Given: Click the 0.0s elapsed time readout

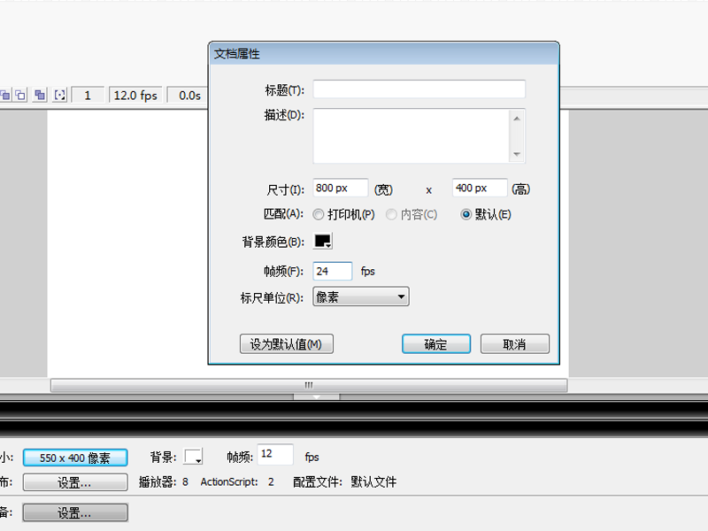Looking at the screenshot, I should [x=189, y=96].
